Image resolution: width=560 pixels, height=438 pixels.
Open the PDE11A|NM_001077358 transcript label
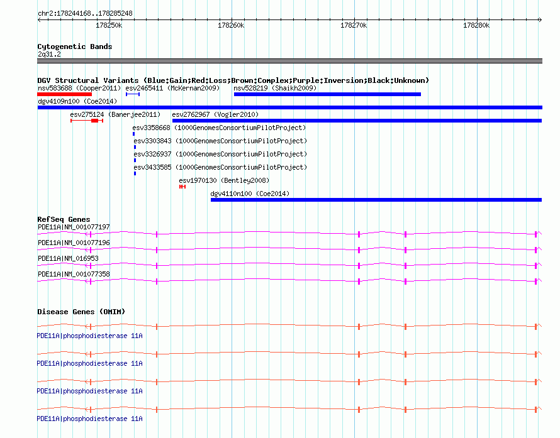tap(74, 274)
